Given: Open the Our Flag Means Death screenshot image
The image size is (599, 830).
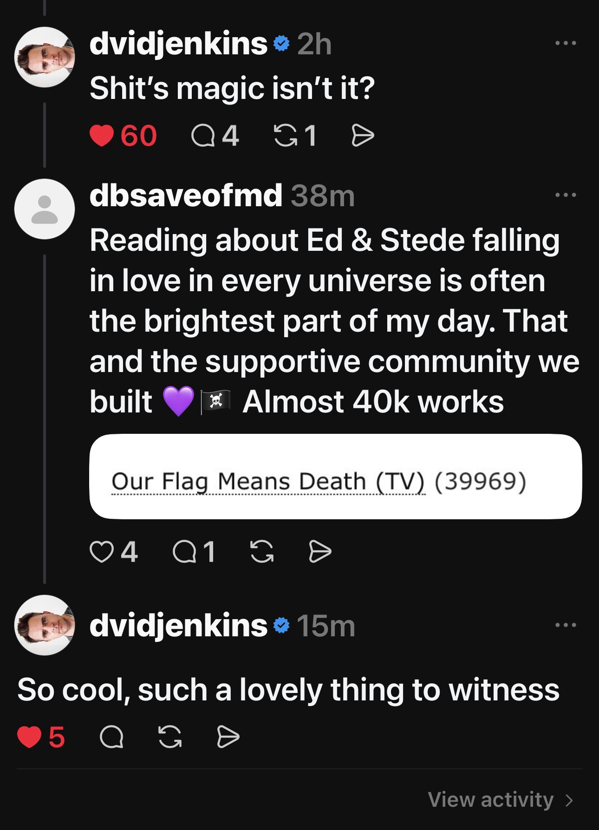Looking at the screenshot, I should pos(335,477).
